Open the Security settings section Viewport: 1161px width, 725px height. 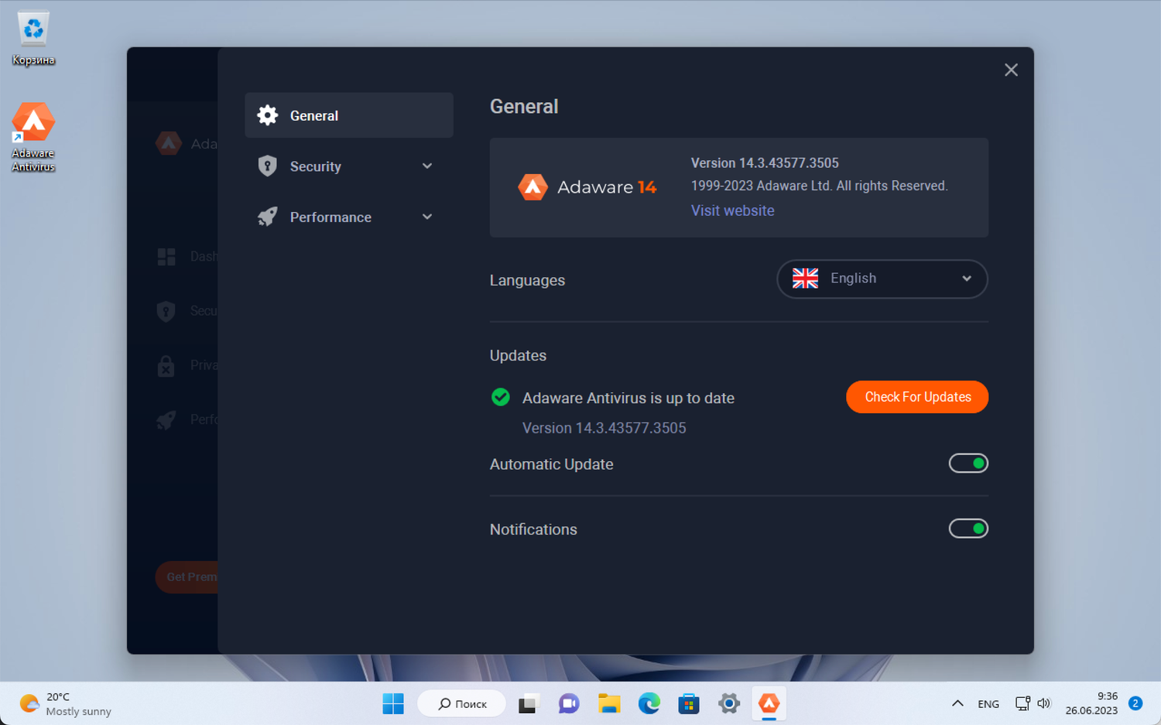pos(349,166)
